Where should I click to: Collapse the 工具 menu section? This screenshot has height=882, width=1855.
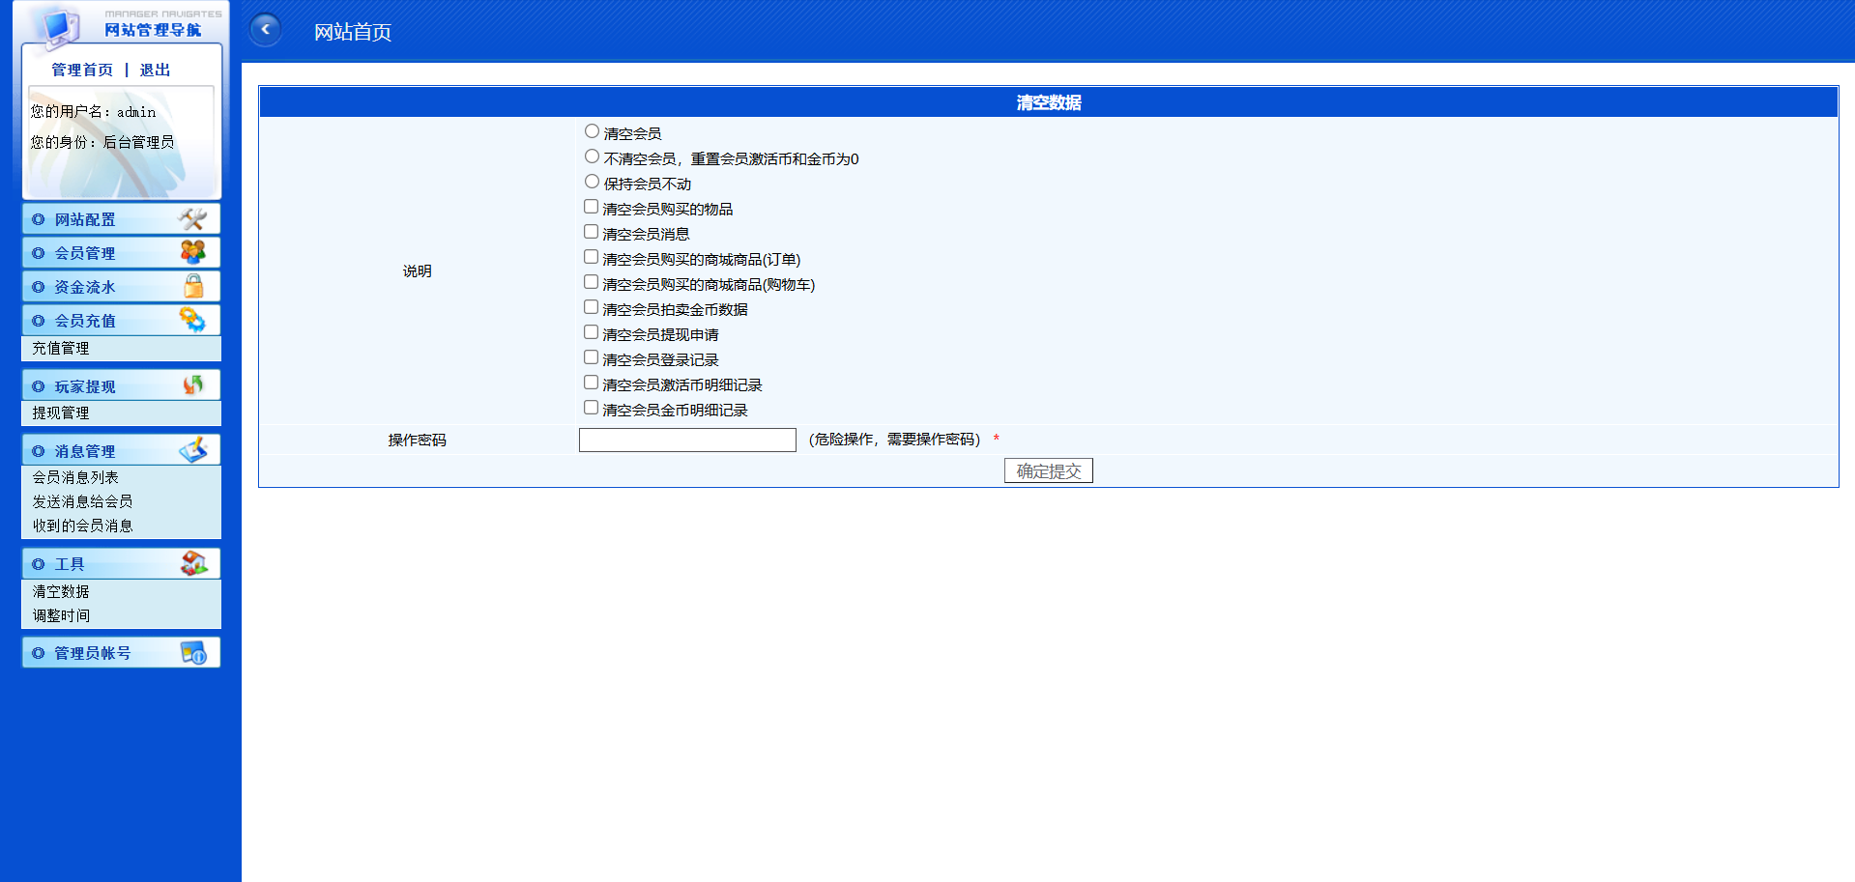coord(121,563)
